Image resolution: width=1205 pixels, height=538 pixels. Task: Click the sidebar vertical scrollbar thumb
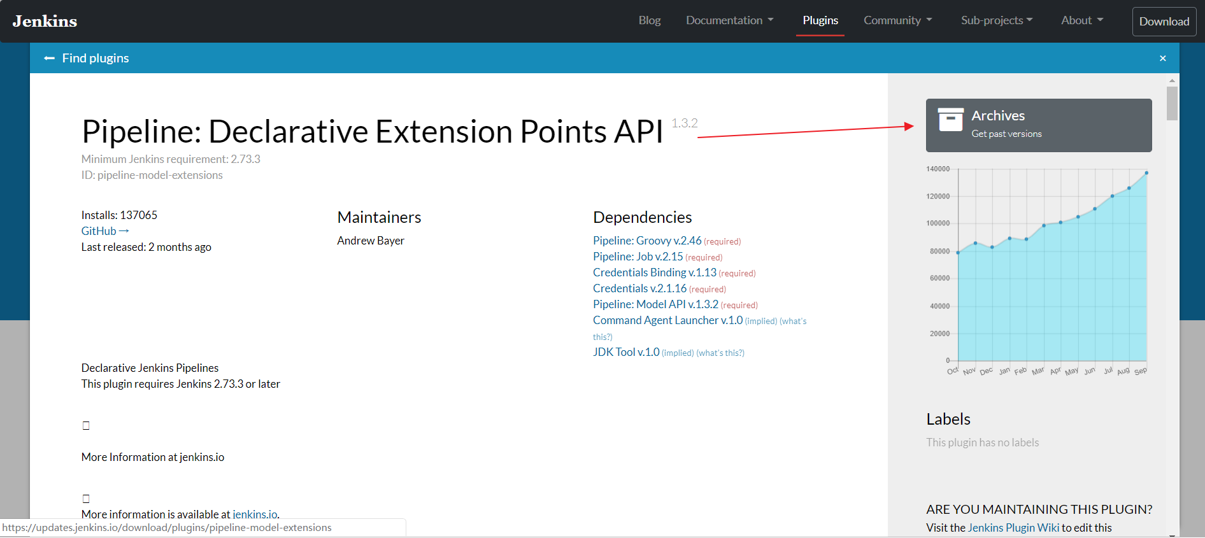[1172, 103]
